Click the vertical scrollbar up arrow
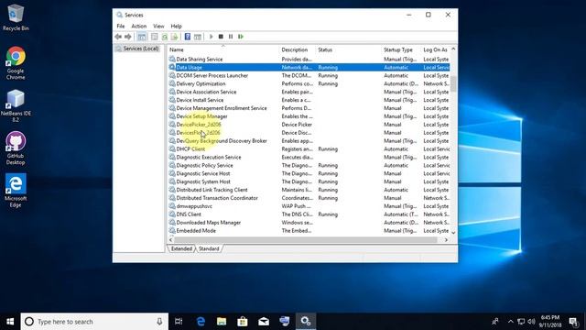 (453, 49)
